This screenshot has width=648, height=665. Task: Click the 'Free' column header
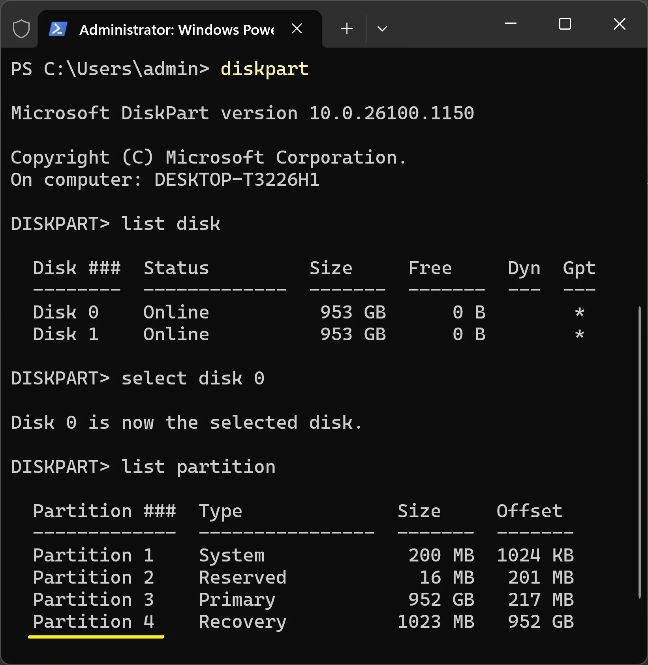tap(430, 268)
